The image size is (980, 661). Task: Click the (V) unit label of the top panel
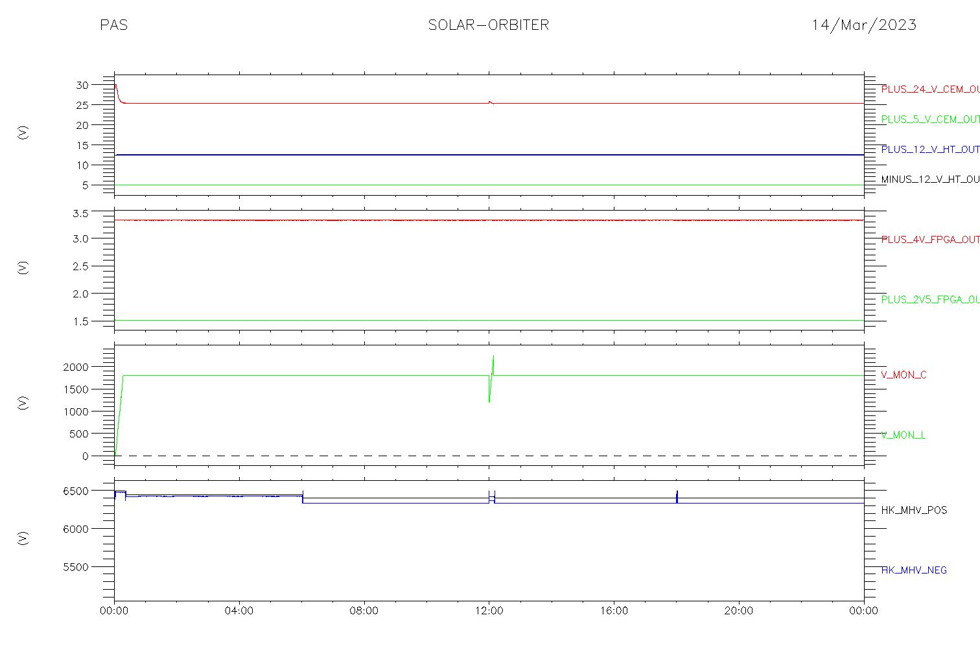coord(23,133)
